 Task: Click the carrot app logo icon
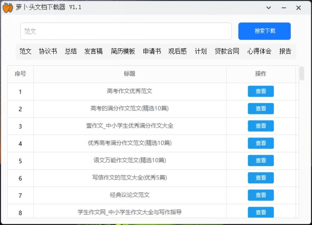(x=8, y=8)
